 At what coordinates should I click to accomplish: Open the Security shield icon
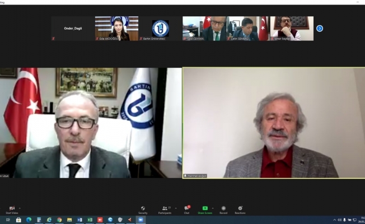[143, 208]
